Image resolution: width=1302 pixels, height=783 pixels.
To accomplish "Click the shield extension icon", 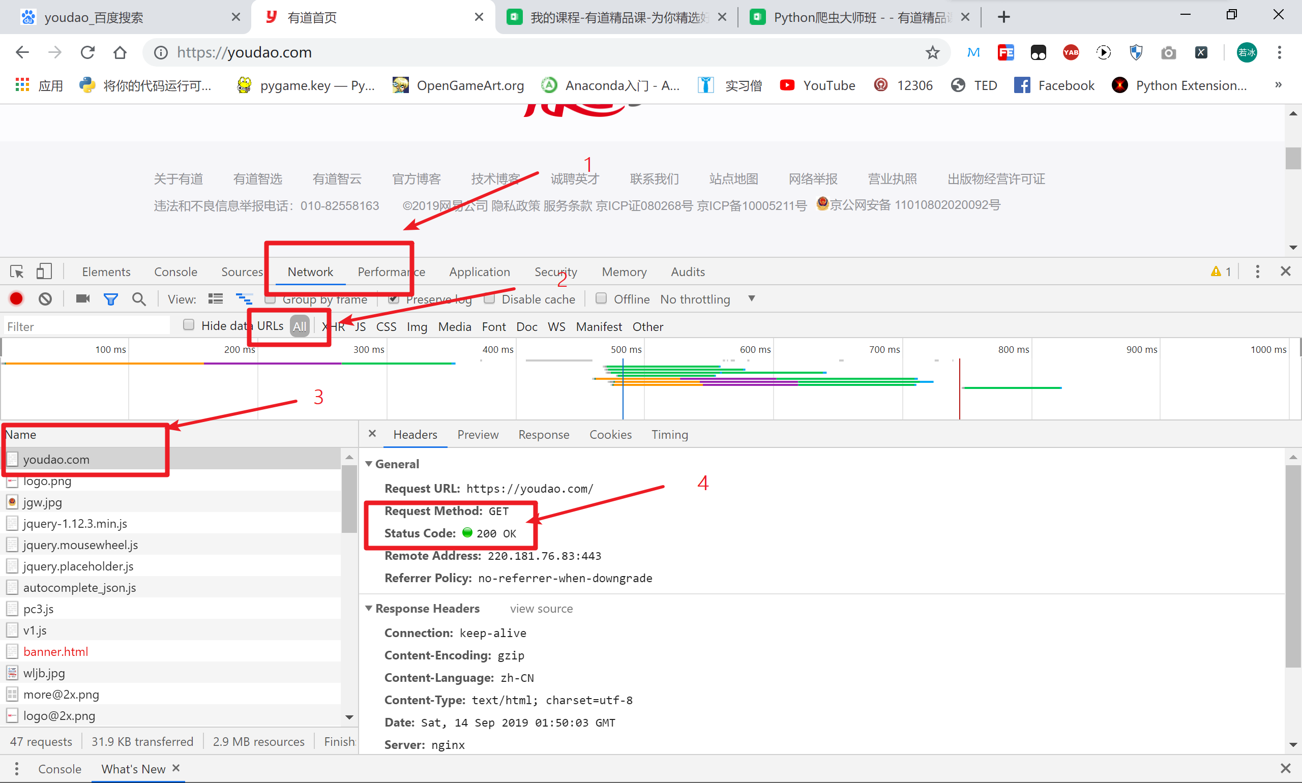I will point(1136,52).
